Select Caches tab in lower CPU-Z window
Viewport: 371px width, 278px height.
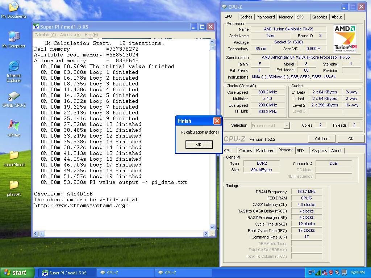[x=245, y=151]
